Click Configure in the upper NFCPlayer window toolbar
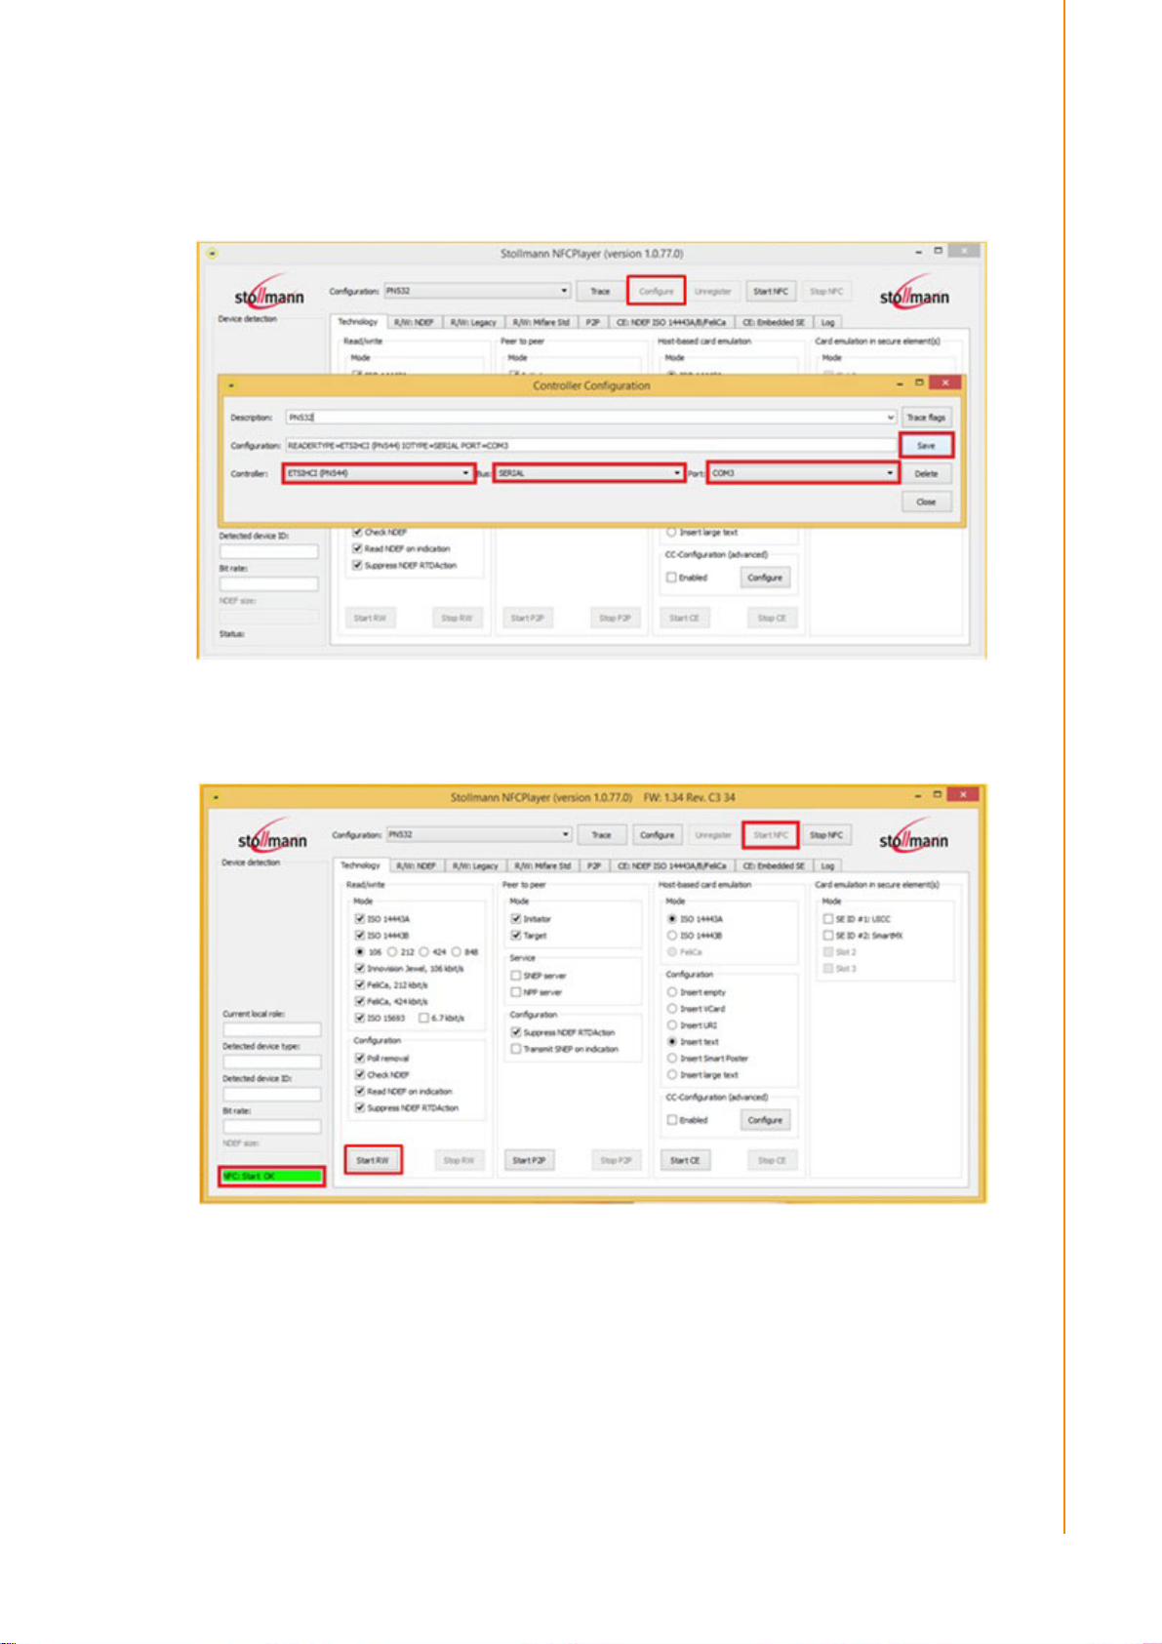Viewport: 1162px width, 1644px height. [x=657, y=292]
